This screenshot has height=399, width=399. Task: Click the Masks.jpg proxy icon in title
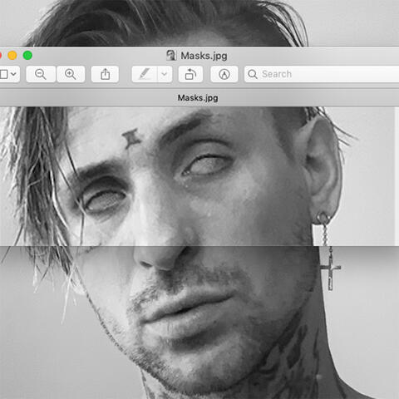[x=171, y=56]
